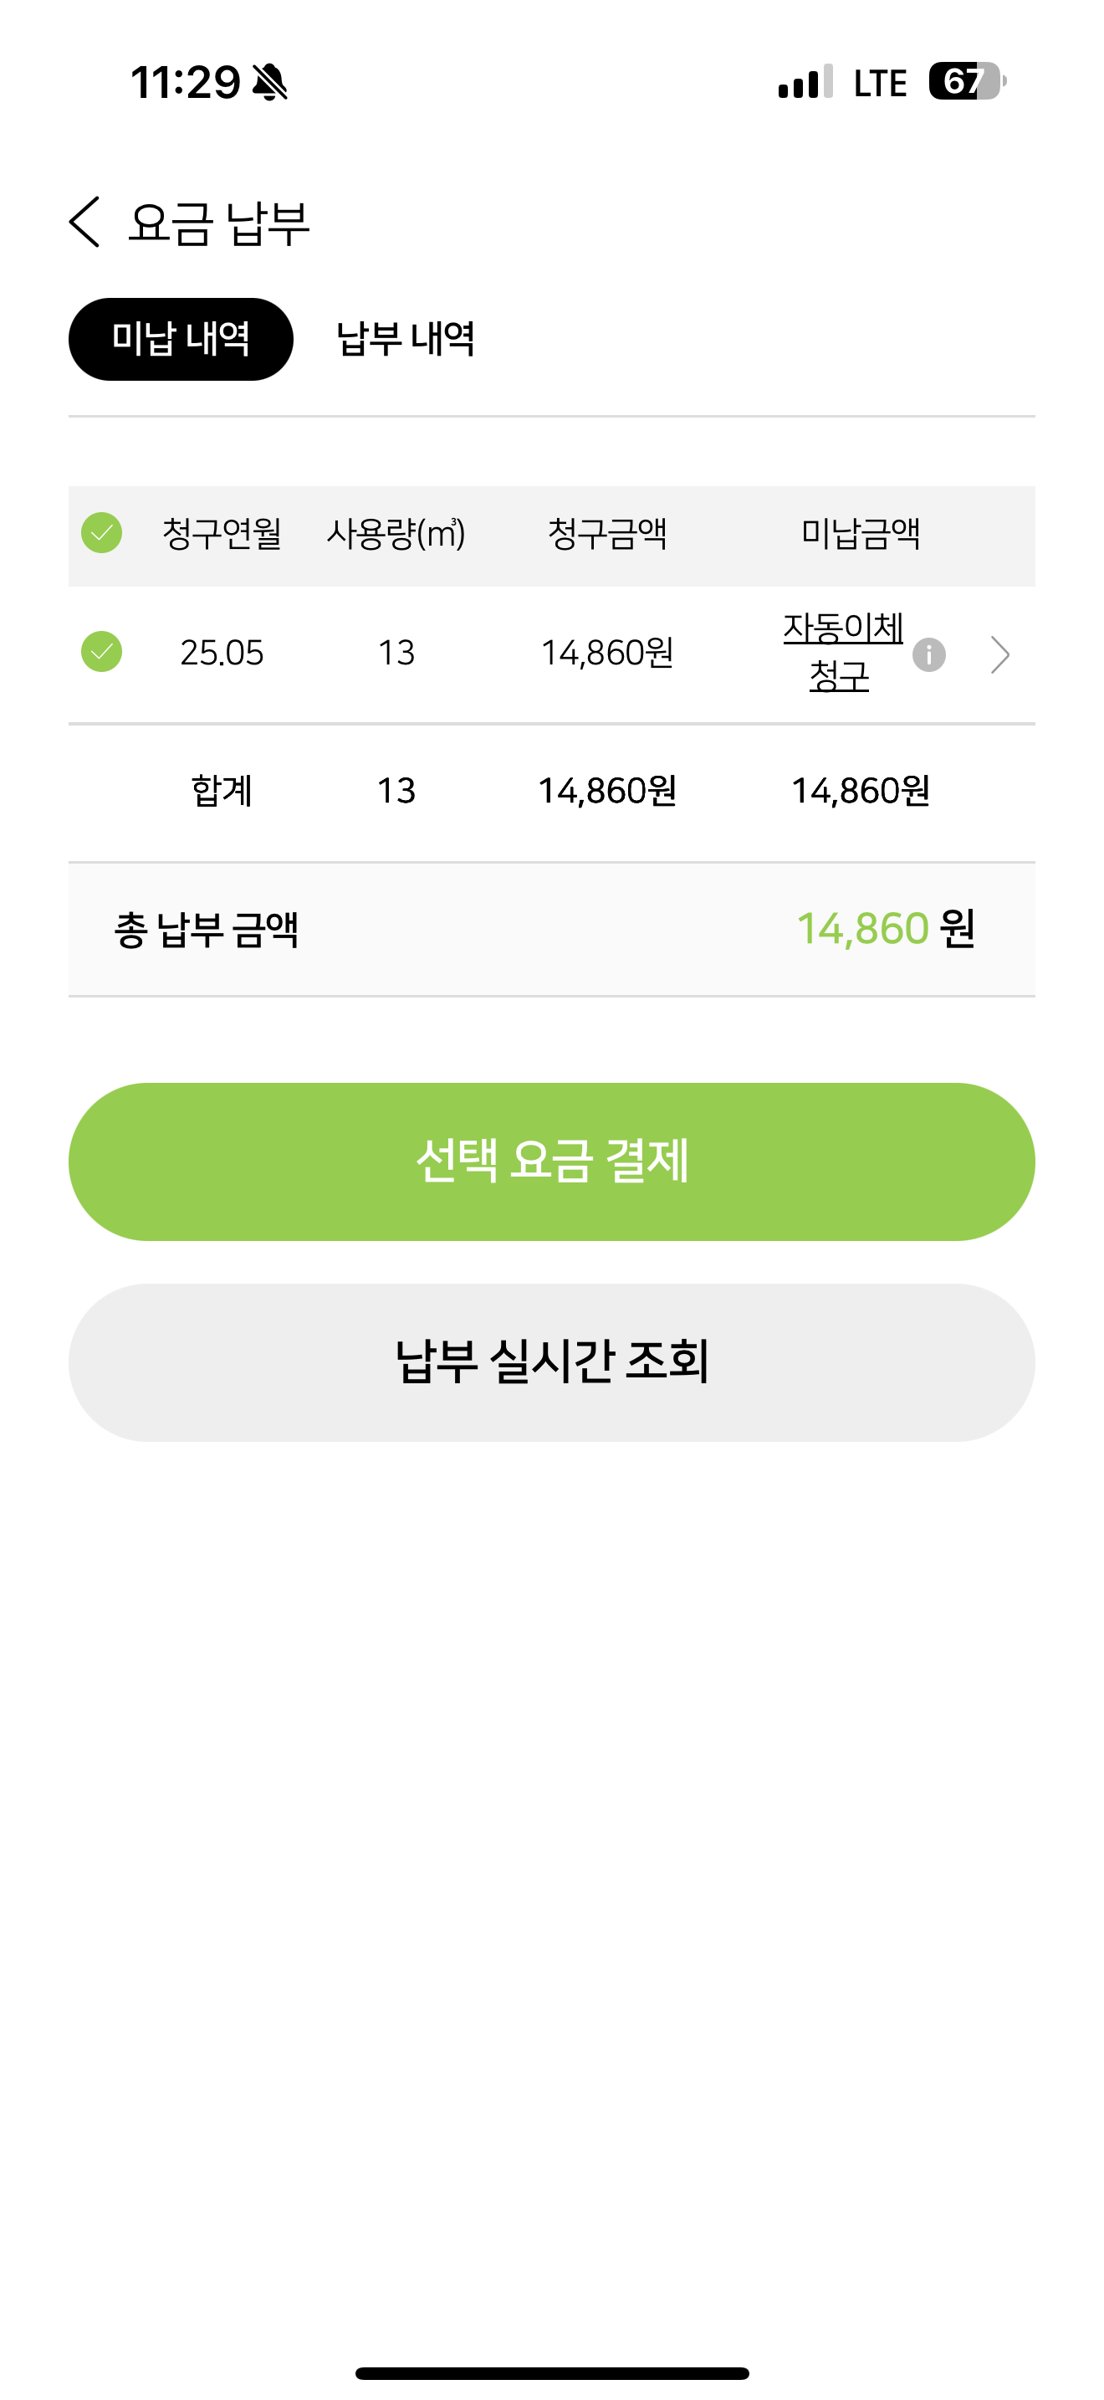Tap the green 14,860 total payment amount
This screenshot has height=2400, width=1104.
pyautogui.click(x=862, y=929)
